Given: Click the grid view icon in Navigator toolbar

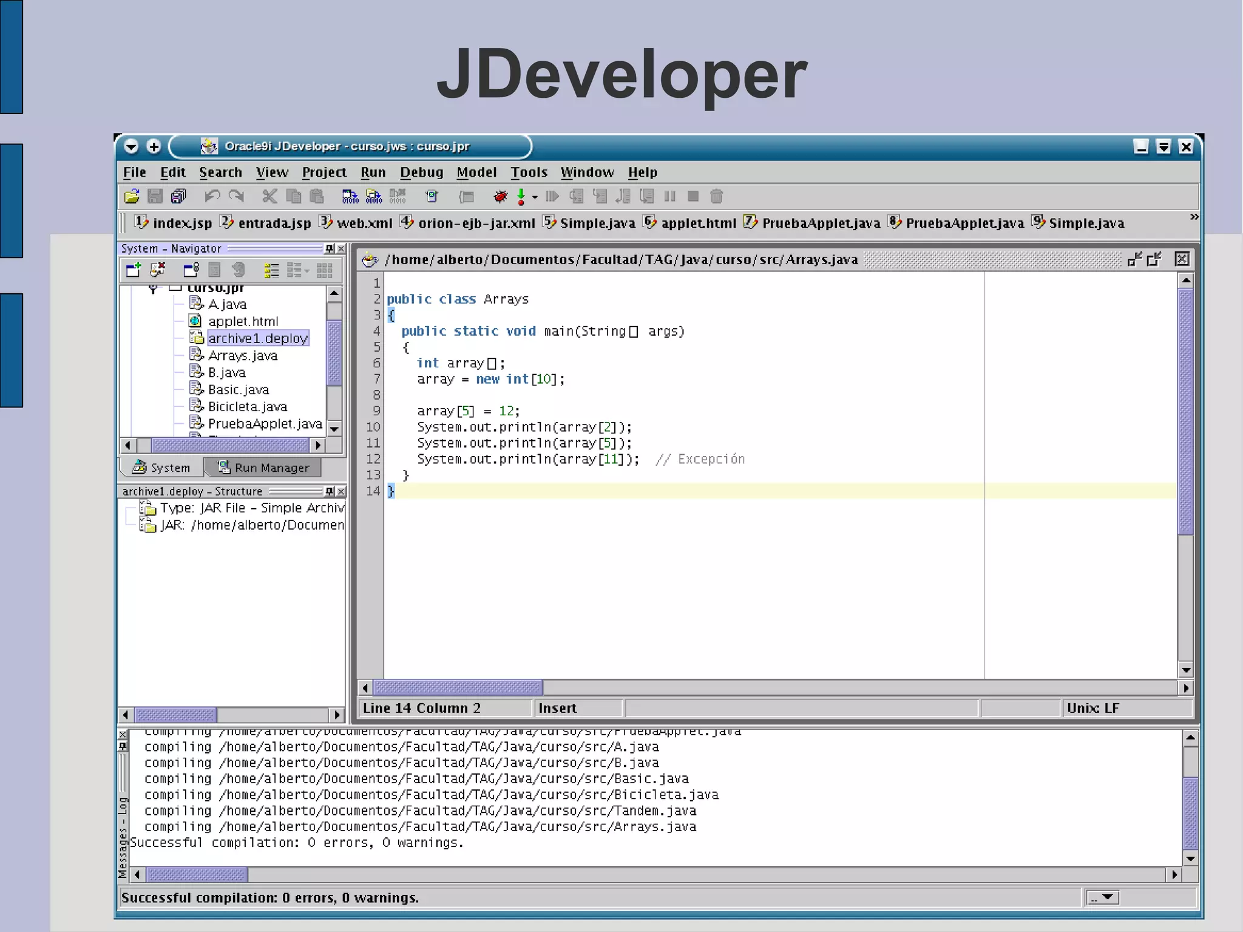Looking at the screenshot, I should point(325,270).
